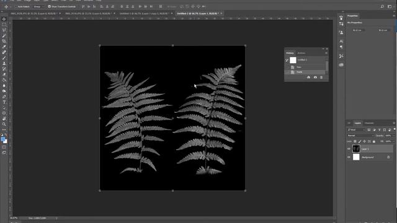Screen dimensions: 397x223
Task: Select the Lasso tool
Action: [4, 30]
